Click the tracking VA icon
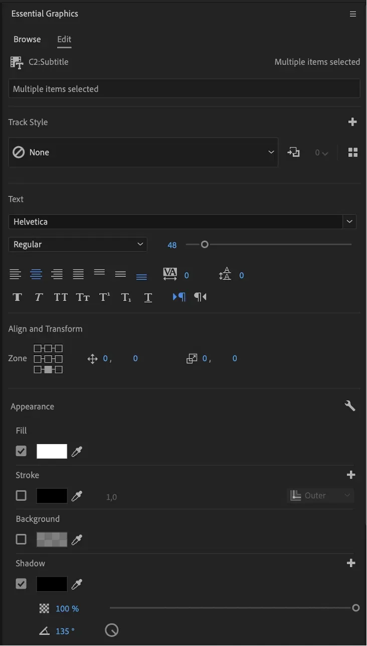The width and height of the screenshot is (367, 646). [170, 274]
